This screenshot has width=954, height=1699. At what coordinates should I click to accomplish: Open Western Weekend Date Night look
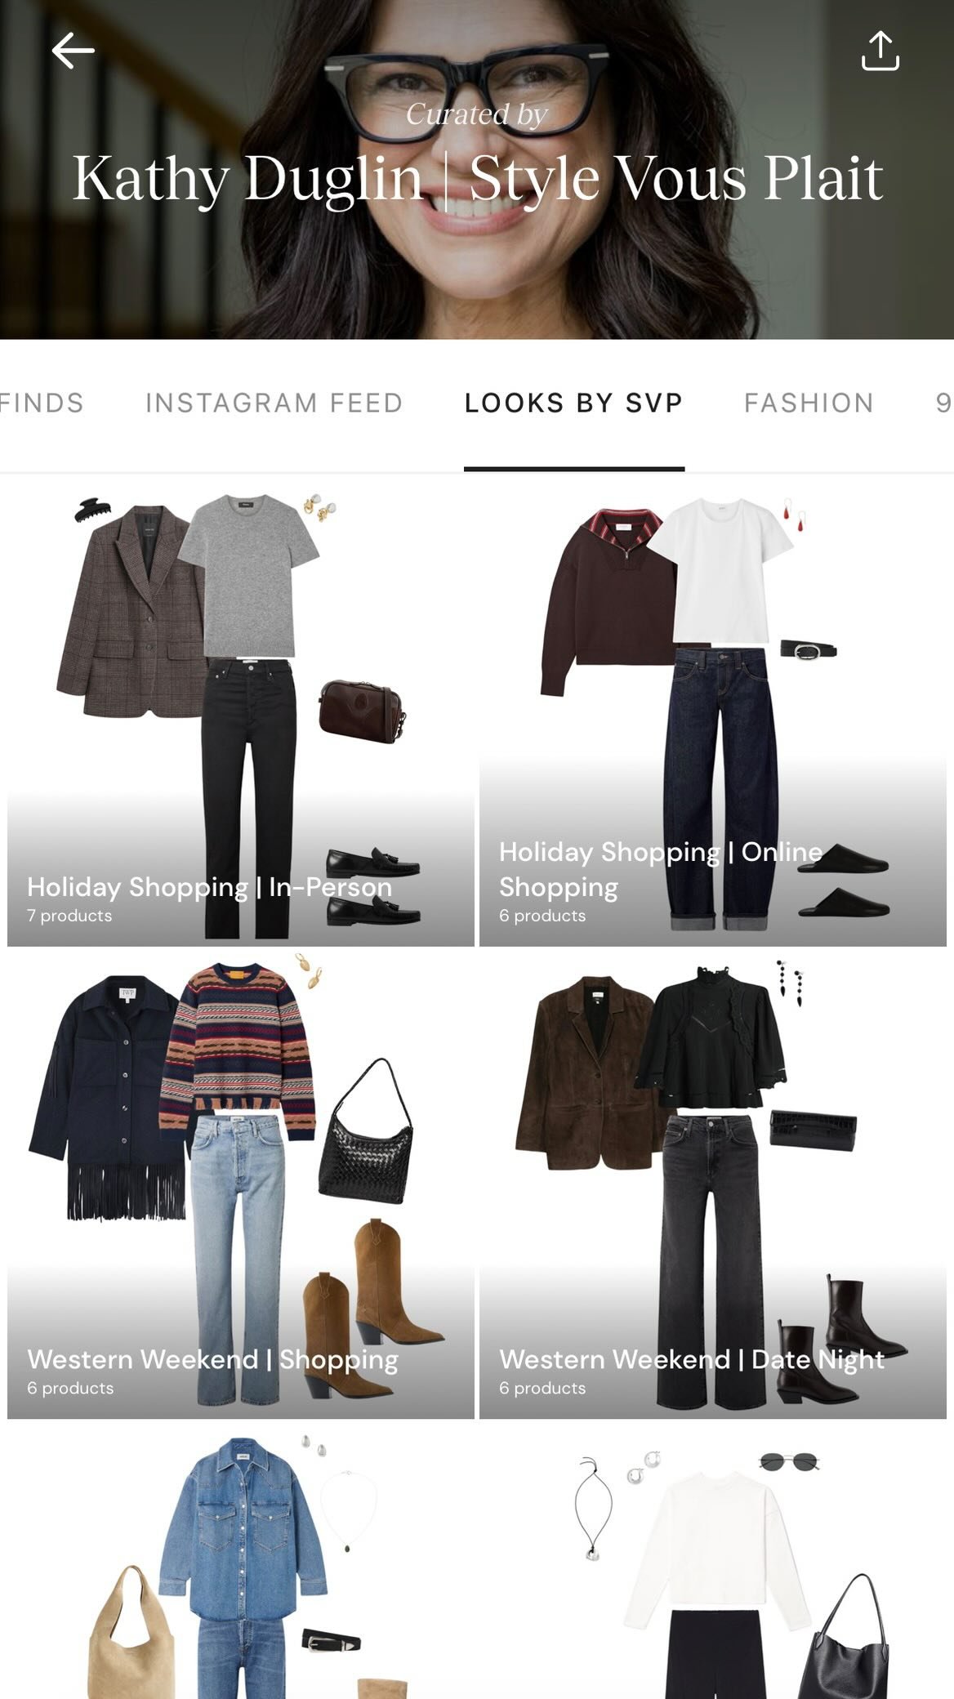click(713, 1184)
